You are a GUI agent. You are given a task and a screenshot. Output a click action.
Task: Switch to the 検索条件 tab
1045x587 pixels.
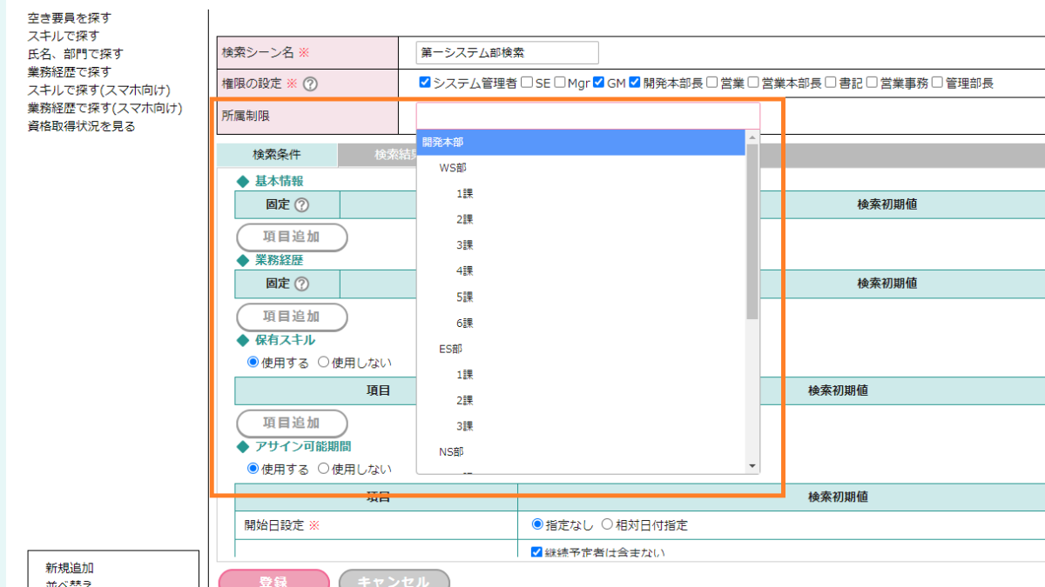point(277,155)
